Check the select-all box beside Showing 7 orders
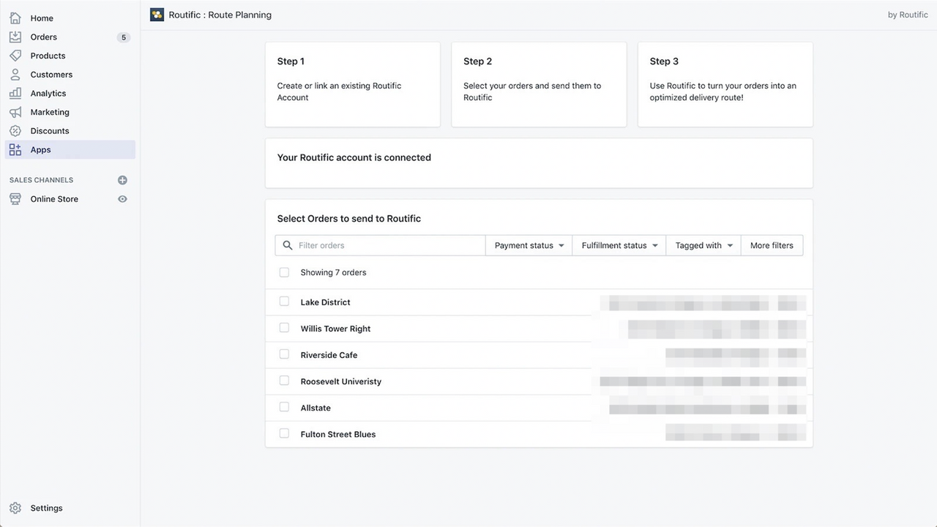The width and height of the screenshot is (937, 527). tap(284, 272)
